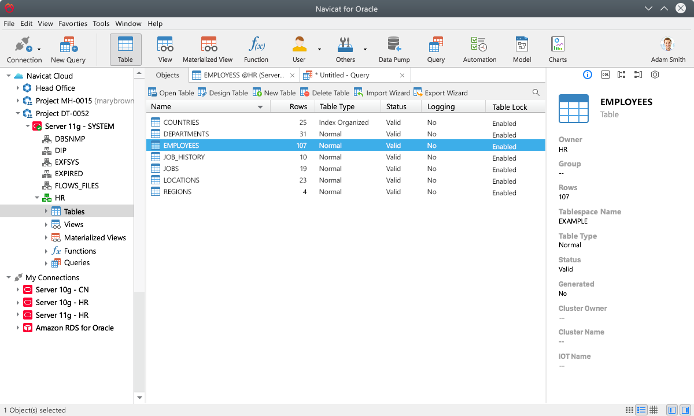The width and height of the screenshot is (694, 416).
Task: Click the Delete Table button
Action: (325, 92)
